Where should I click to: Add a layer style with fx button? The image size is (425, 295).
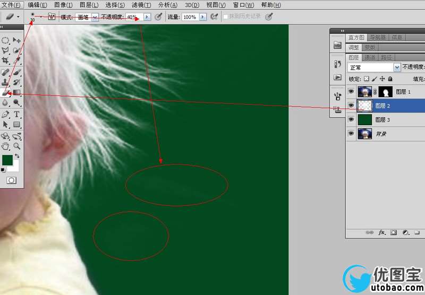[x=381, y=232]
